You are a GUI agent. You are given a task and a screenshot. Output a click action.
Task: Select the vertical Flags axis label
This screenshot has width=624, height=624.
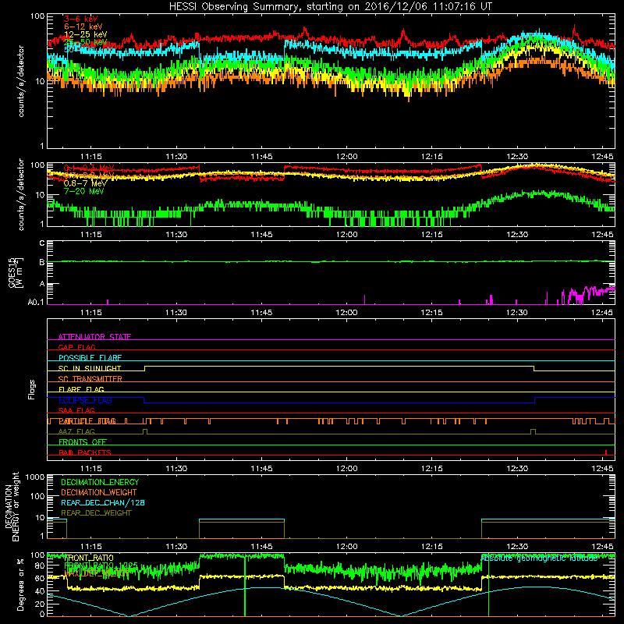pos(32,389)
